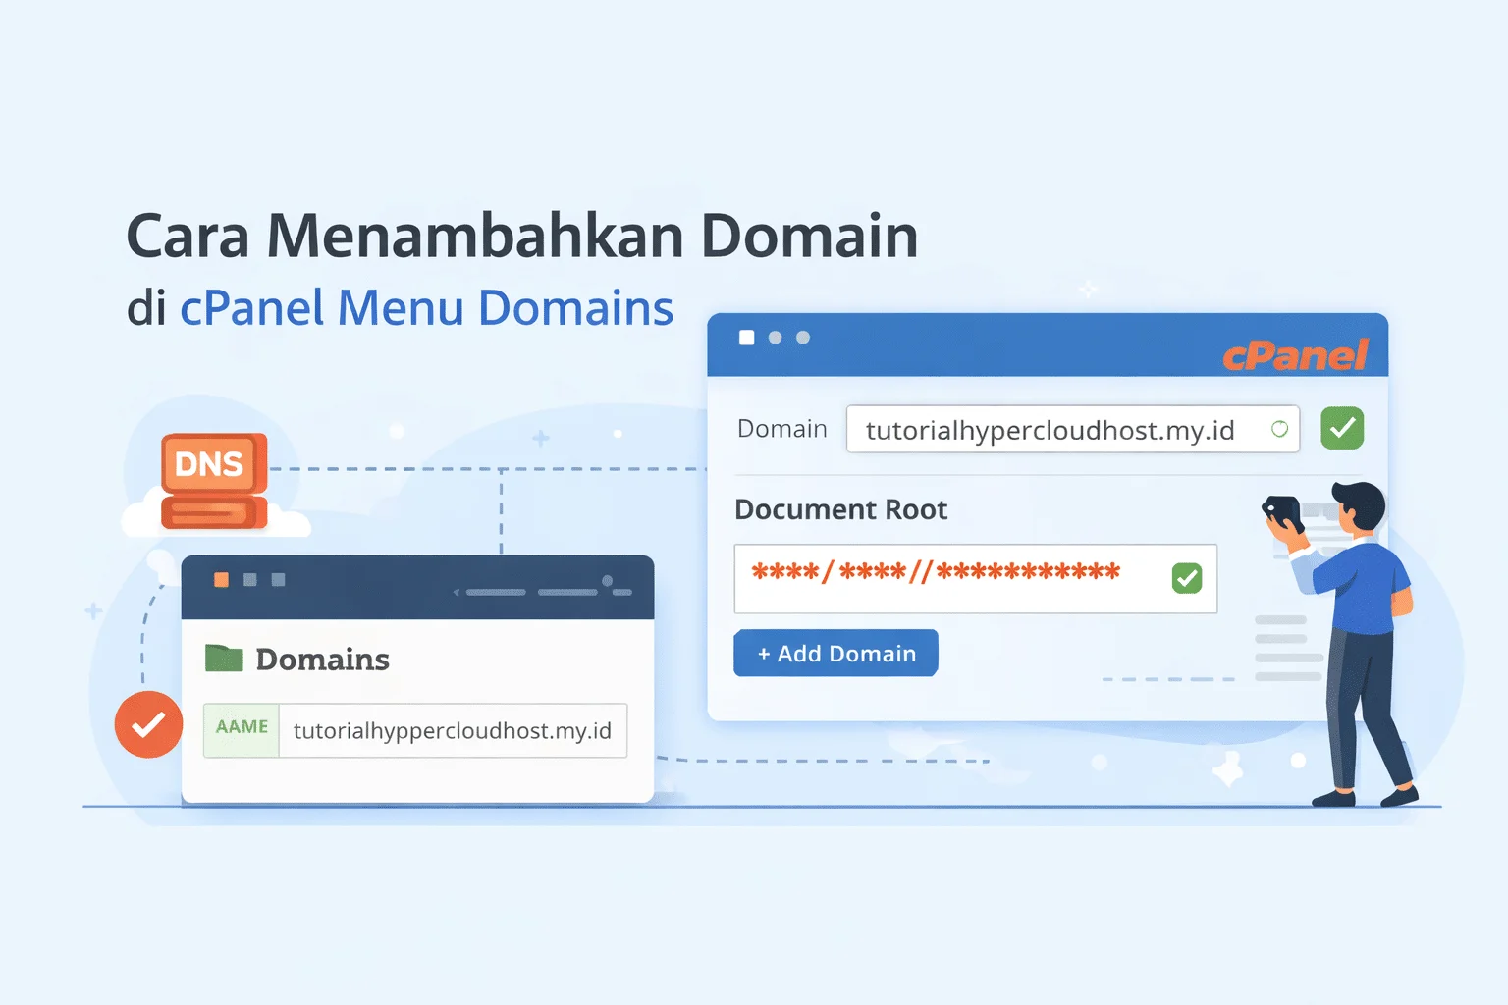
Task: Click the green checkmark box next to Domain field
Action: 1342,428
